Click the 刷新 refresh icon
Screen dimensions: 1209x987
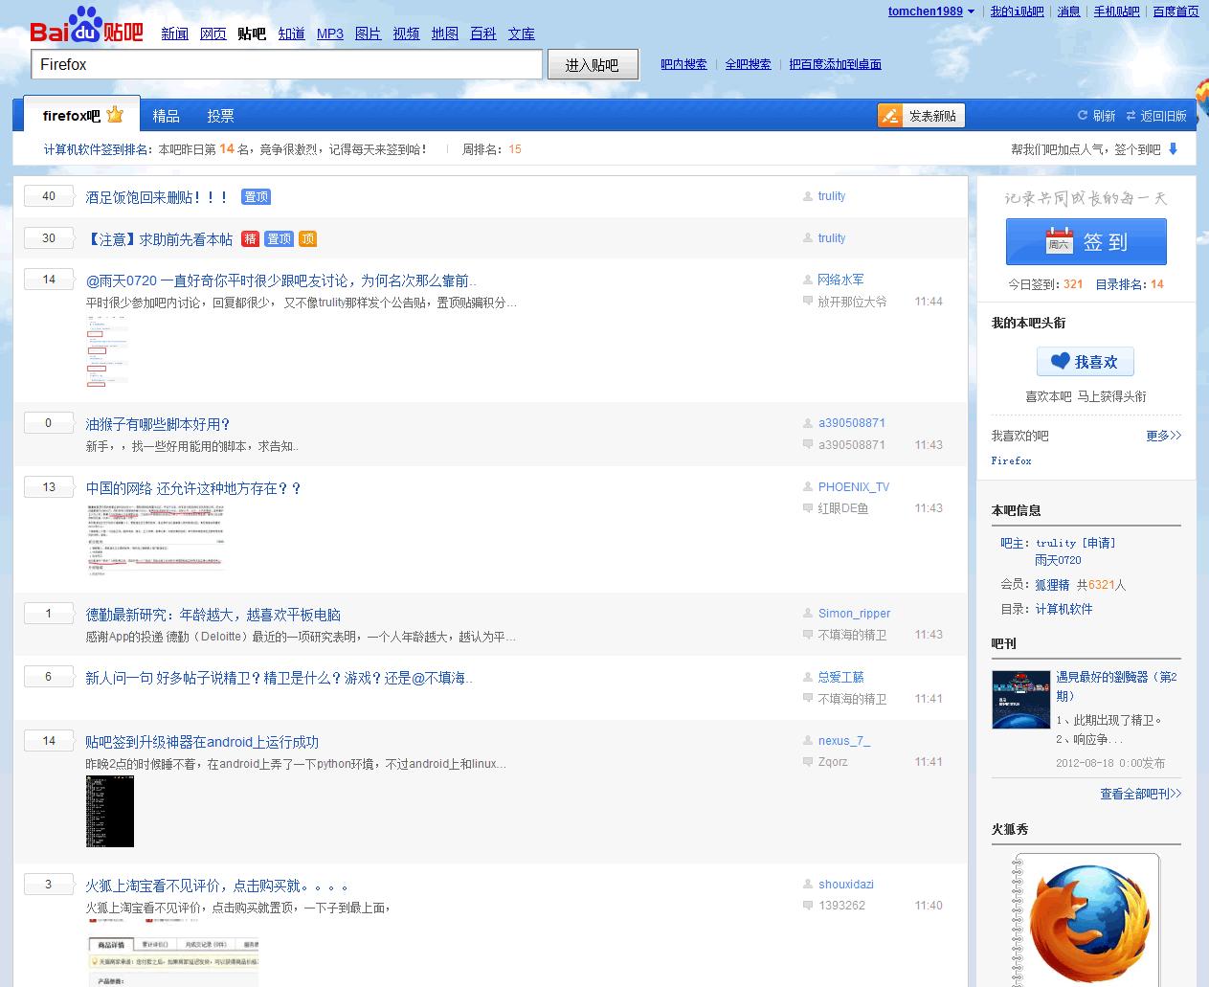pyautogui.click(x=1085, y=115)
